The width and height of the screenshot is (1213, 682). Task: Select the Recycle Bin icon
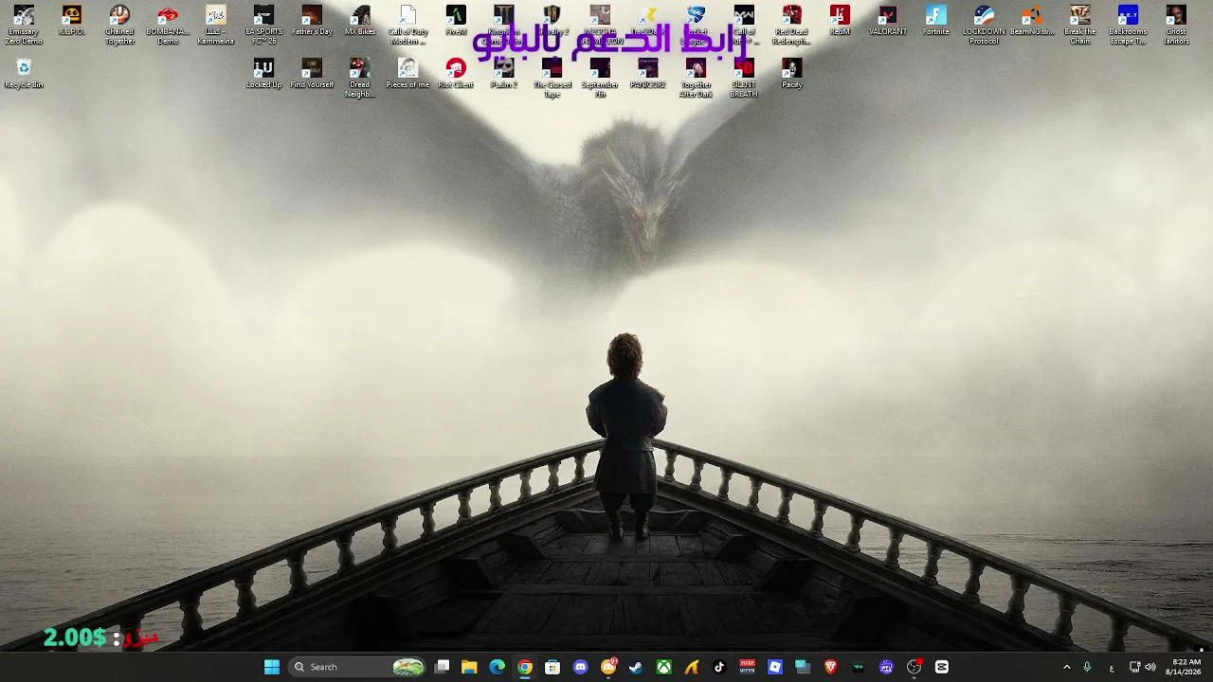pos(24,75)
